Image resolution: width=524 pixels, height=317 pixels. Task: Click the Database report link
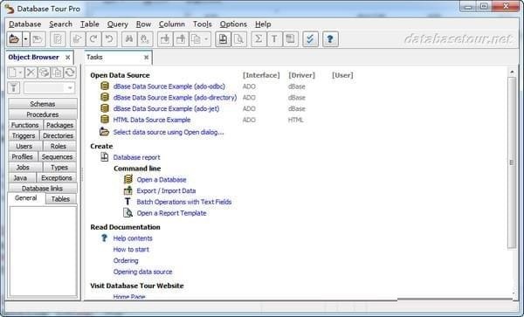(x=137, y=157)
